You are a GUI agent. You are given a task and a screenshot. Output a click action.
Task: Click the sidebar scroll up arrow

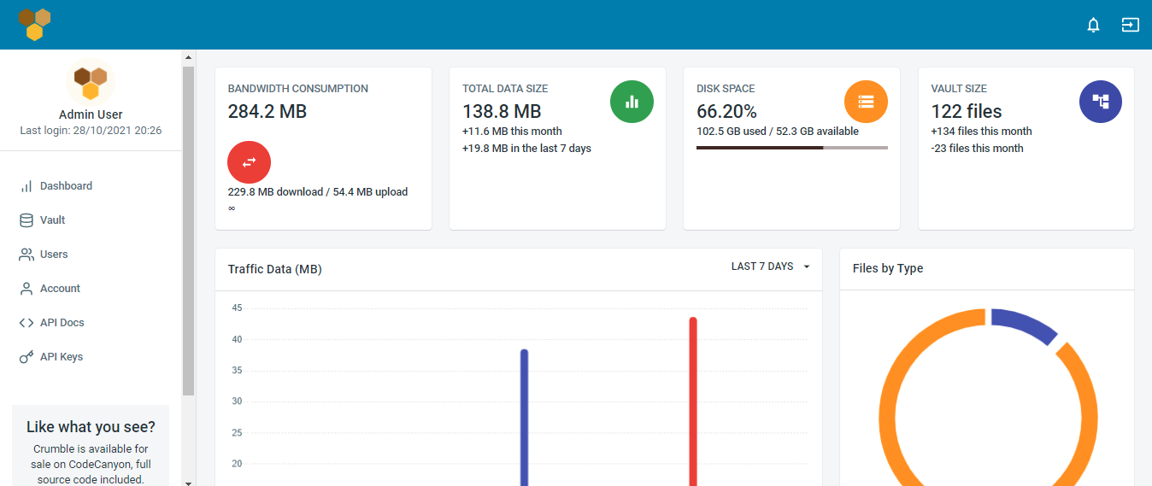[x=188, y=57]
